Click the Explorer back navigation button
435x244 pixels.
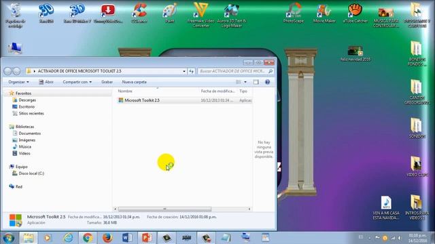coord(7,71)
